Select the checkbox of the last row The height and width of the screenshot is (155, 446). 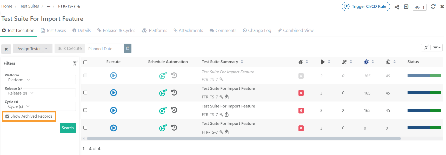[x=85, y=128]
